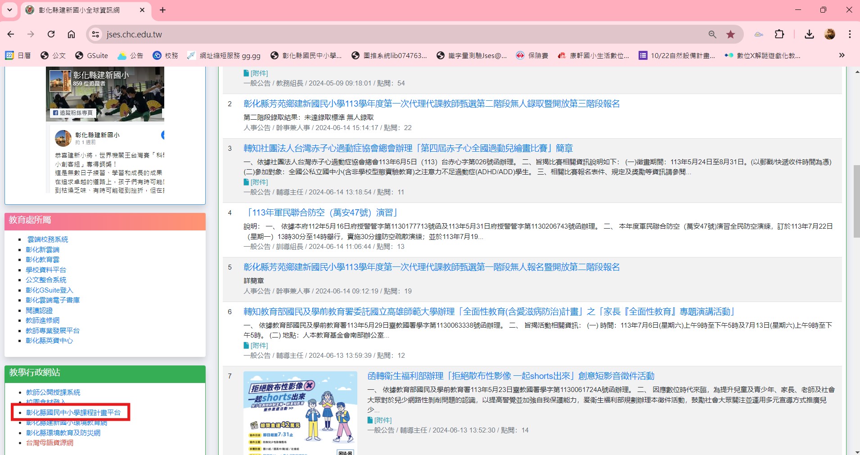Show the downloads panel

(809, 34)
